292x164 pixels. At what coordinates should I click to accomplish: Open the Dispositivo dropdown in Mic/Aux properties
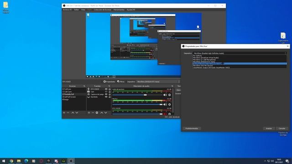[240, 53]
